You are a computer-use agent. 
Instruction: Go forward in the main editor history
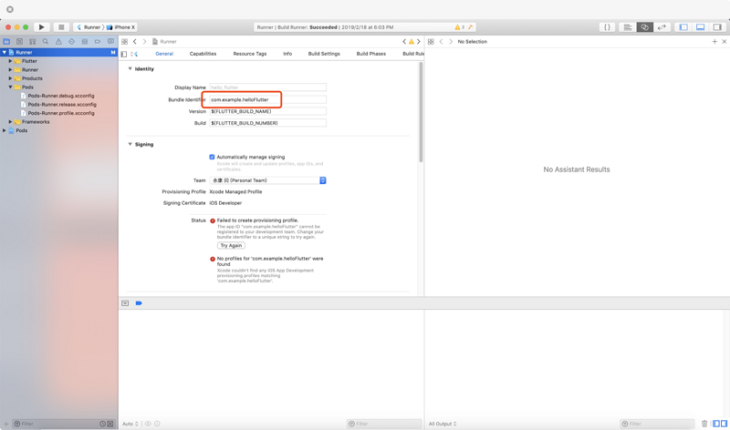(144, 41)
